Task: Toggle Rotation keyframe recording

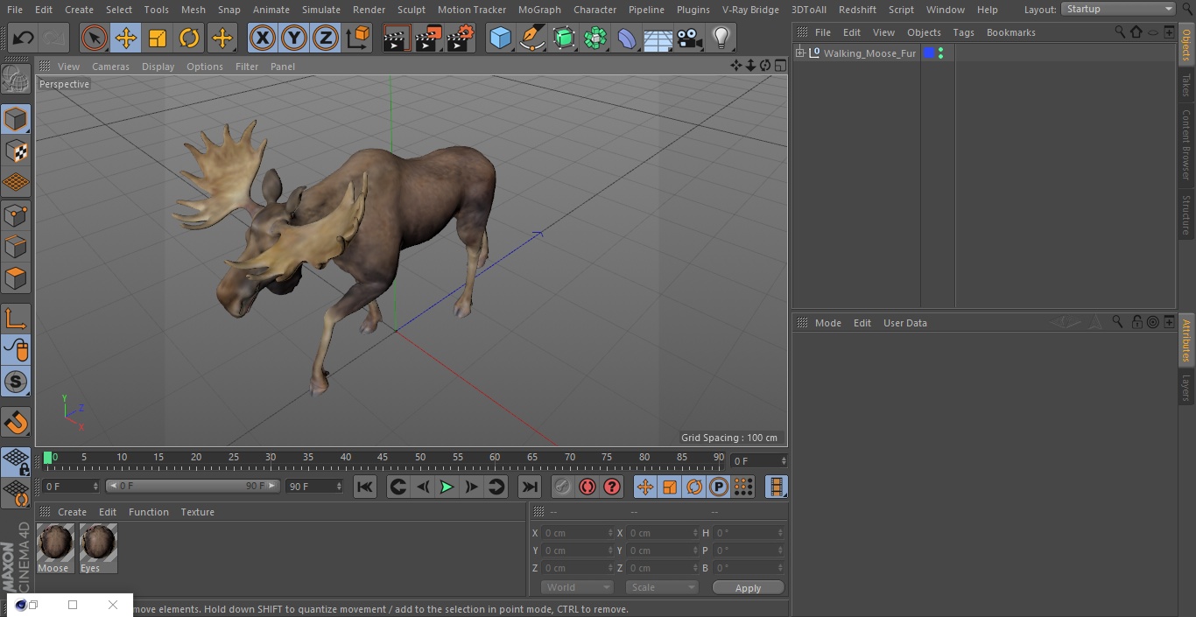Action: coord(694,487)
